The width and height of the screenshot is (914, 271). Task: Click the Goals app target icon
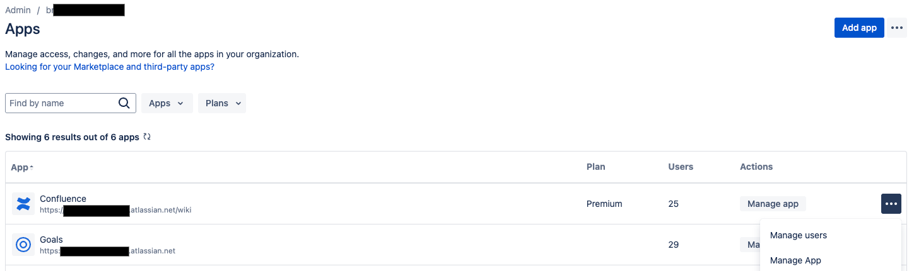click(23, 245)
